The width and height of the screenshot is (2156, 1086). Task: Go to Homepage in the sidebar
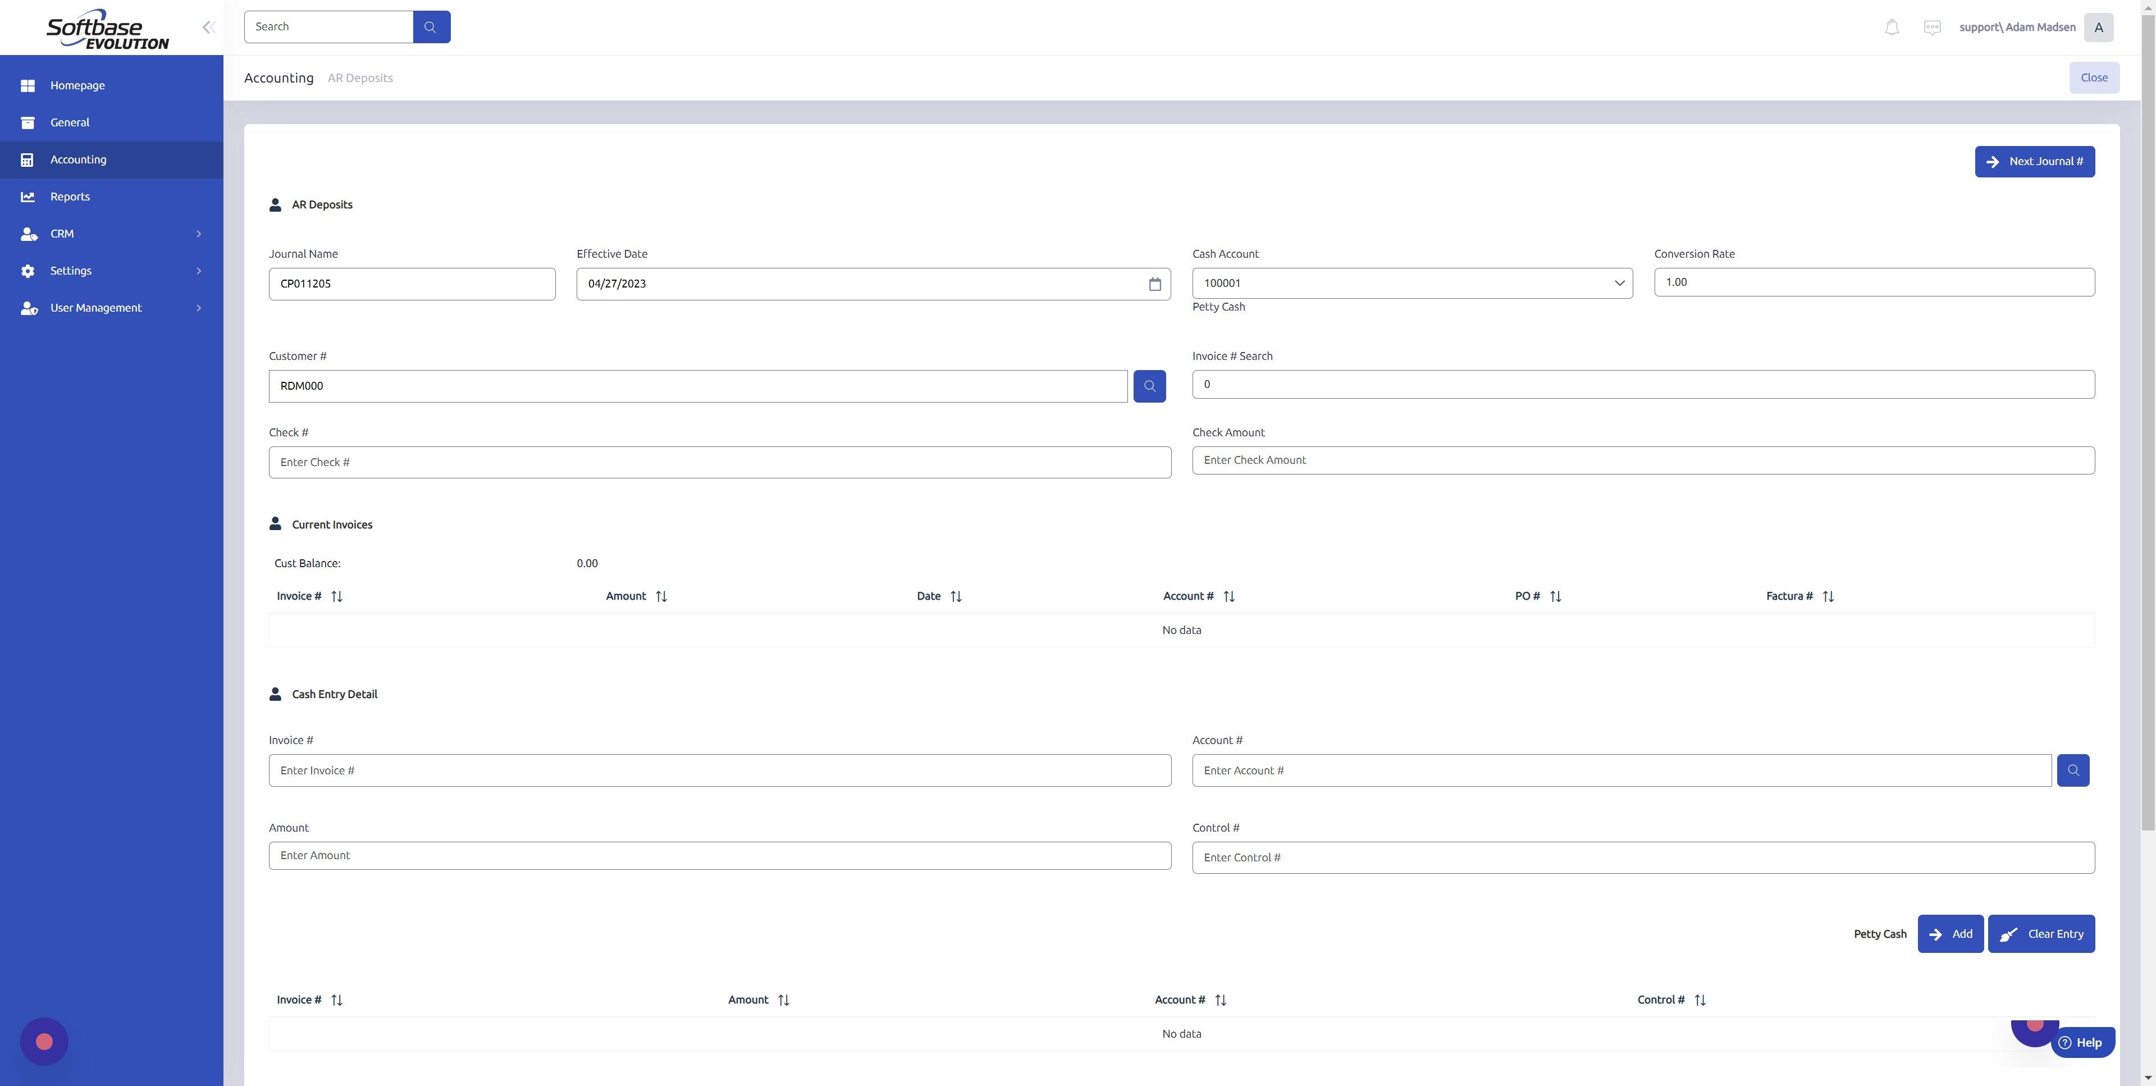point(111,85)
